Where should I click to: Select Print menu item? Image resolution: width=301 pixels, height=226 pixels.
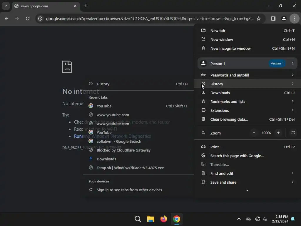(x=248, y=147)
